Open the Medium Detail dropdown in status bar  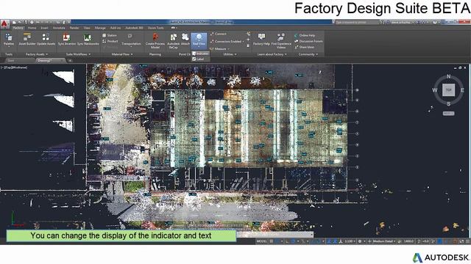click(383, 241)
